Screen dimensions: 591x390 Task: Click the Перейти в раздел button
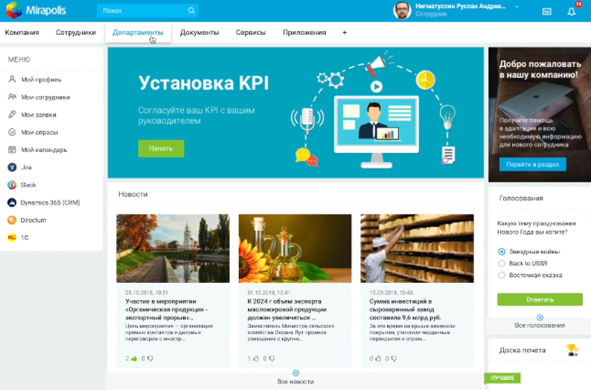click(533, 164)
